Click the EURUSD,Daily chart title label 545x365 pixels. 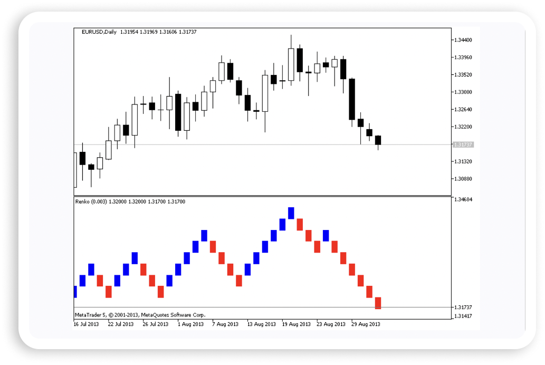99,32
